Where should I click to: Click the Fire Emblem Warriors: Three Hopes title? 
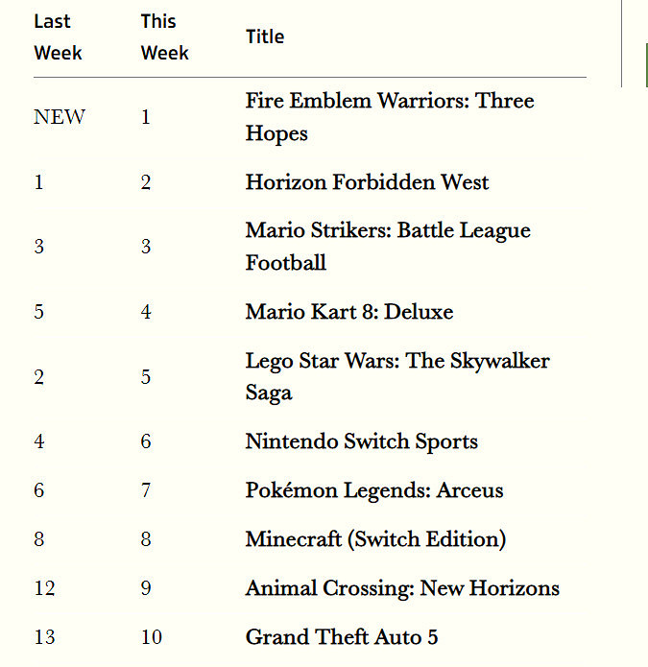point(389,117)
